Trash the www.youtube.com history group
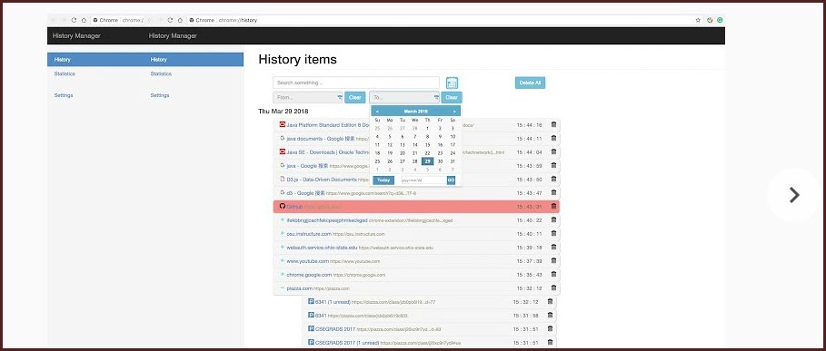The height and width of the screenshot is (351, 826). pos(553,260)
